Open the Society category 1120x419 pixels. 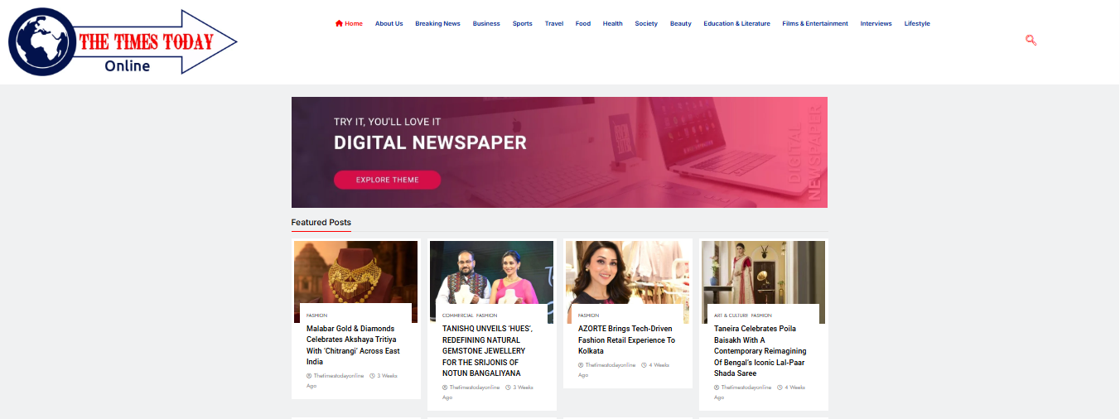point(646,23)
